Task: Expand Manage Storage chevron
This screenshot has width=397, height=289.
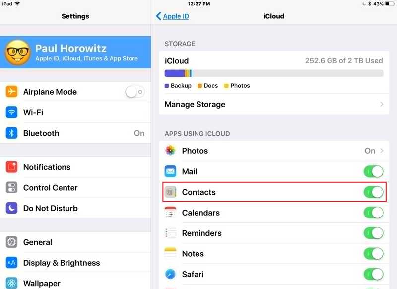Action: click(382, 104)
